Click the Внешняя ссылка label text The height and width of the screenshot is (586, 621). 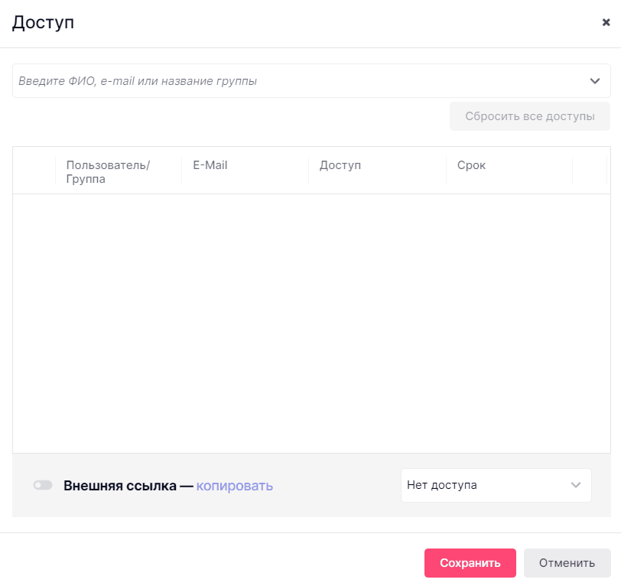click(x=120, y=486)
